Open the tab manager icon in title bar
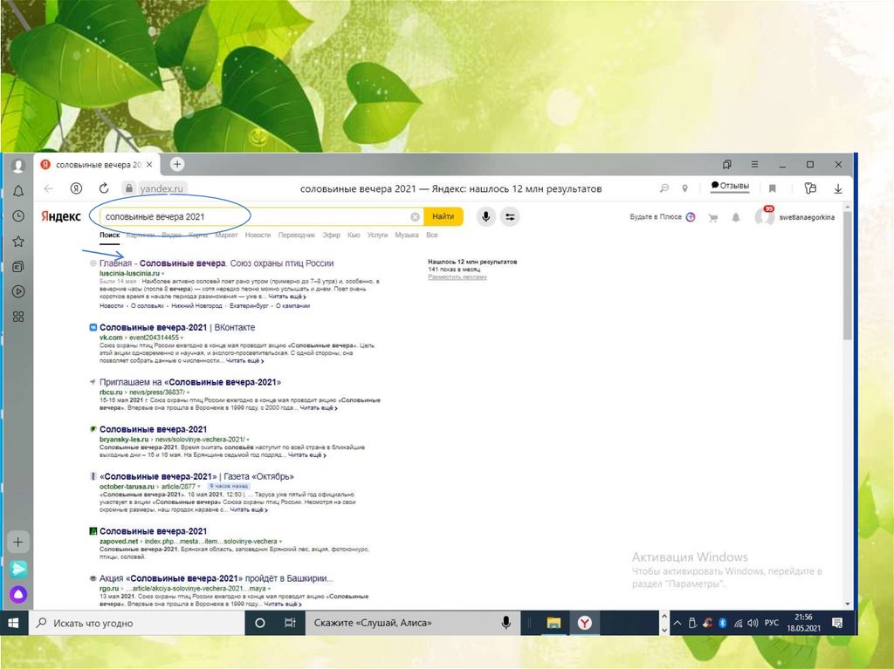The image size is (894, 669). click(727, 164)
